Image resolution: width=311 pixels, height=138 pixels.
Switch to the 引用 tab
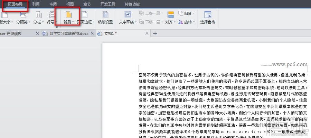coord(36,4)
